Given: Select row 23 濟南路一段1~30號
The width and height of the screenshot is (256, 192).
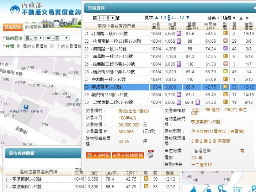Looking at the screenshot, I should [170, 49].
